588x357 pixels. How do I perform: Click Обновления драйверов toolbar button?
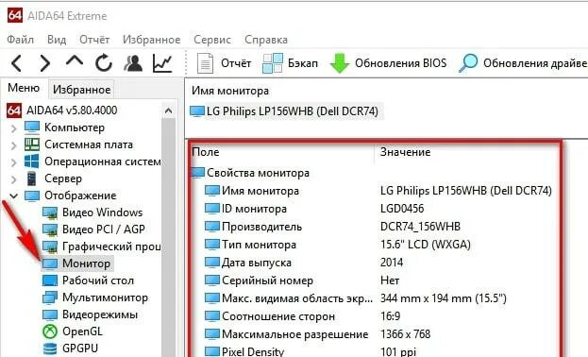[523, 63]
